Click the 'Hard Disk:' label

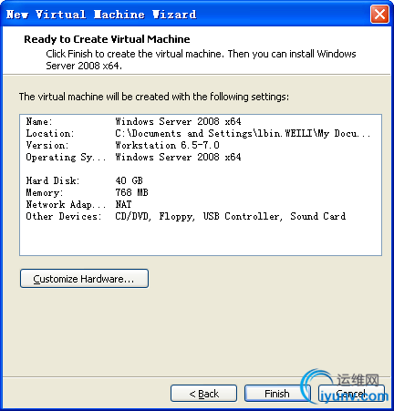point(53,180)
